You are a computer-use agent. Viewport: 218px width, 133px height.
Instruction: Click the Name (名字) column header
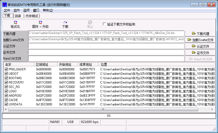click(19, 64)
